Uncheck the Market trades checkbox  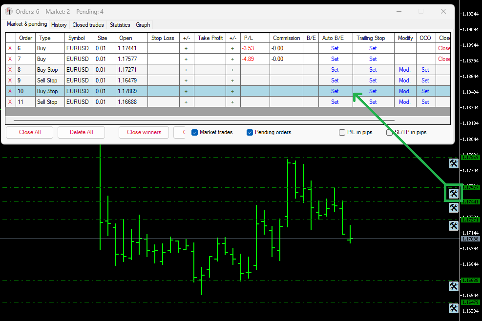point(195,132)
